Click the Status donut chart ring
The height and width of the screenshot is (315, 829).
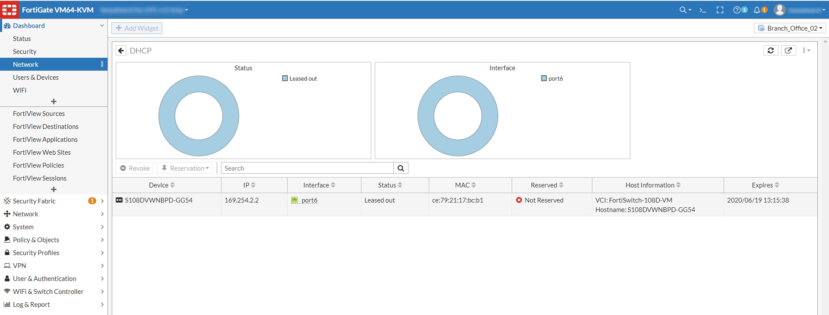point(167,116)
